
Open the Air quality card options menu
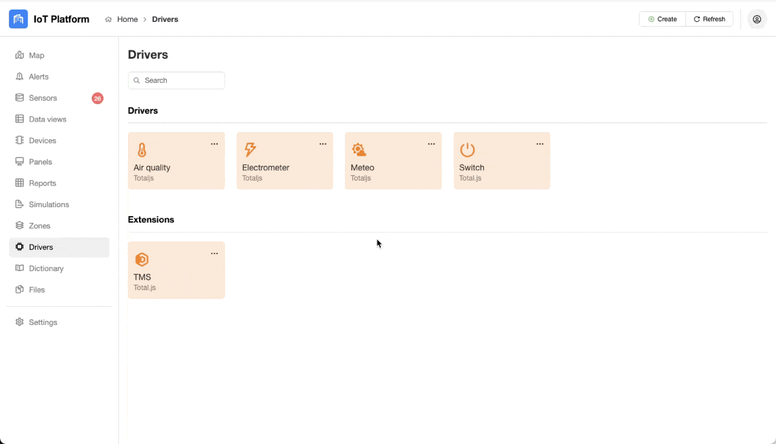click(215, 144)
